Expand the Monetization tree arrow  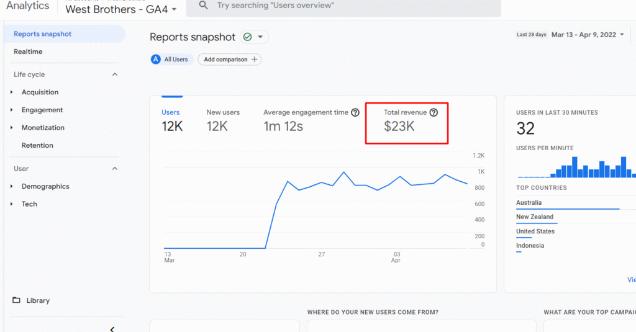(11, 128)
